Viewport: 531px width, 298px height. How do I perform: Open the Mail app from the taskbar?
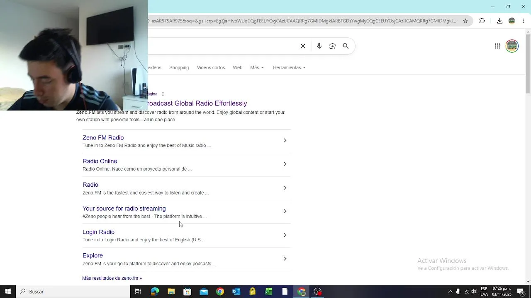tap(204, 291)
